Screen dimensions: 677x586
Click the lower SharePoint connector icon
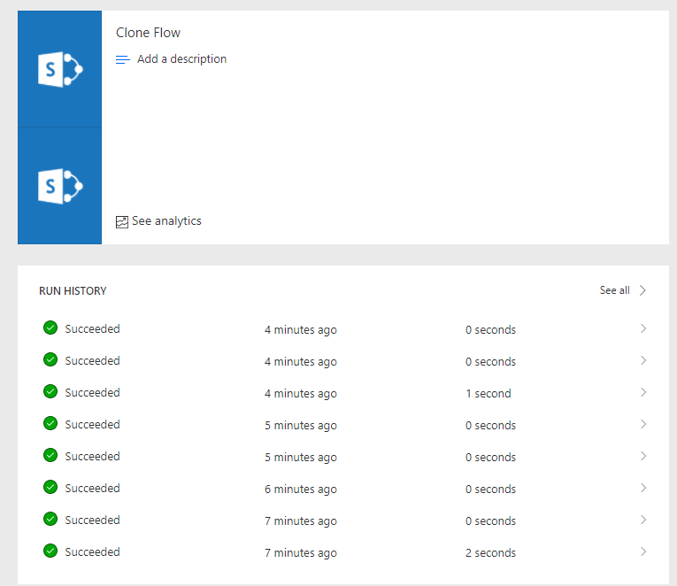click(x=60, y=186)
